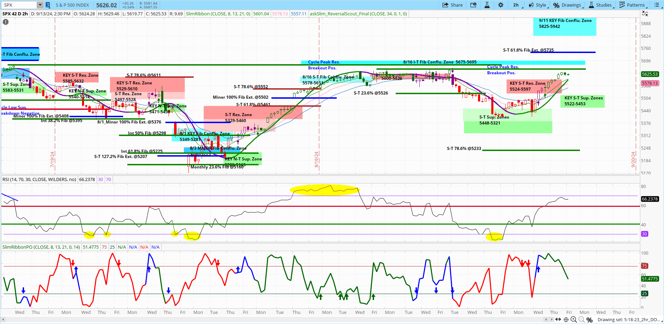
Task: Click the chart notes icon beside Share
Action: coord(473,5)
